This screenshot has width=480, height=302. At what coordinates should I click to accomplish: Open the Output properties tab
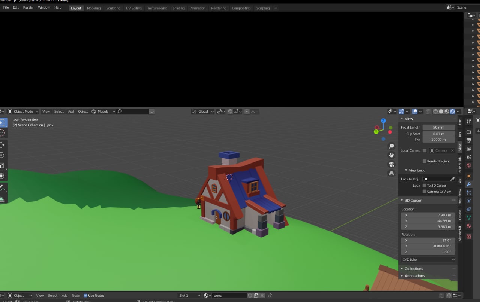469,140
